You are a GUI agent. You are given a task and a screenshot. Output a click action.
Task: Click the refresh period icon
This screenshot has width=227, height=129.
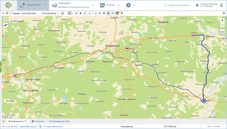point(63,13)
